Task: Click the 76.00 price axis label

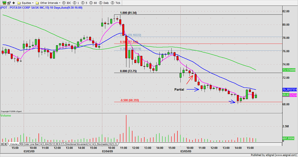Action: tap(286, 51)
